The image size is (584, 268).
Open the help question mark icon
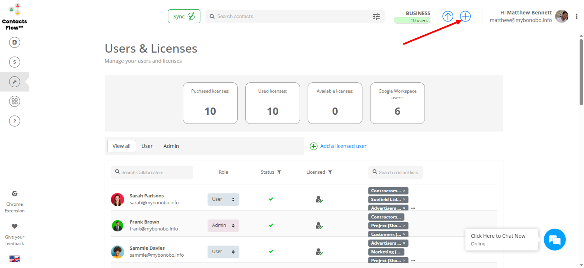pyautogui.click(x=14, y=121)
